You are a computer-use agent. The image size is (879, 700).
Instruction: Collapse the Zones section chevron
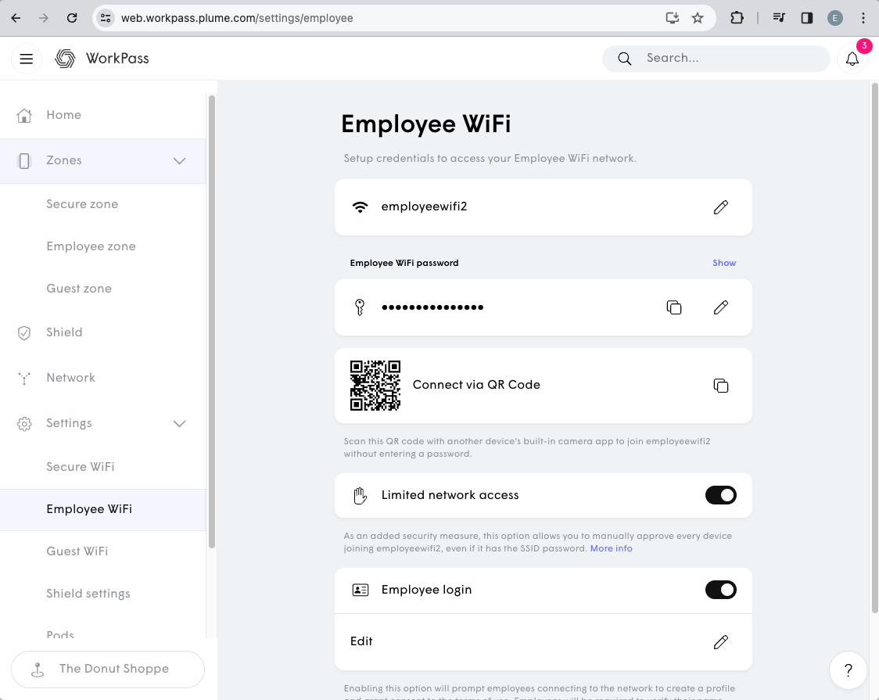tap(179, 161)
